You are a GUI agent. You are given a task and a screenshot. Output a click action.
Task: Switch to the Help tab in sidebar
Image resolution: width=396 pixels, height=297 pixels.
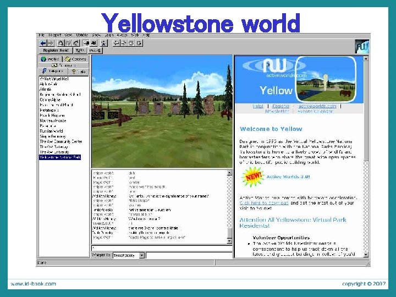[x=79, y=71]
